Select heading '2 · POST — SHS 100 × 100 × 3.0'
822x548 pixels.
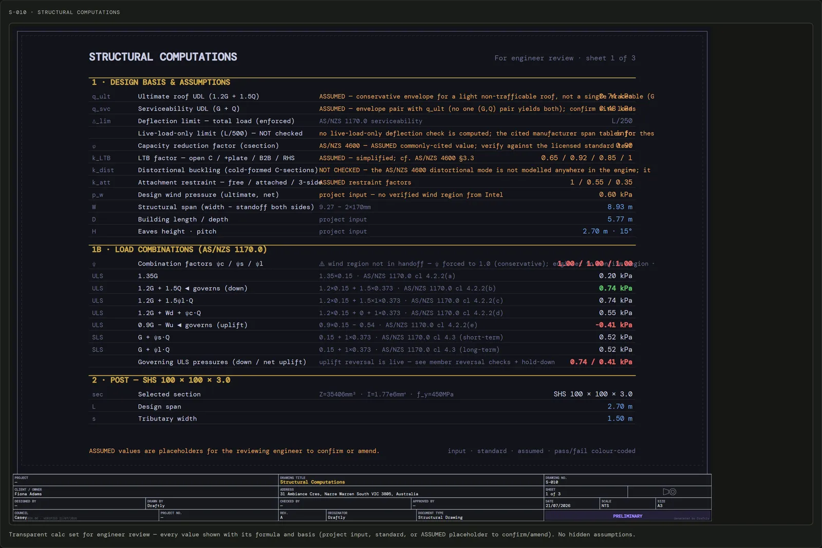tap(161, 380)
